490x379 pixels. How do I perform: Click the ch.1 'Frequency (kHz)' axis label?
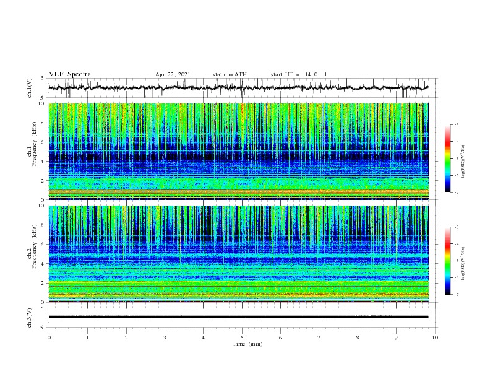[x=35, y=144]
